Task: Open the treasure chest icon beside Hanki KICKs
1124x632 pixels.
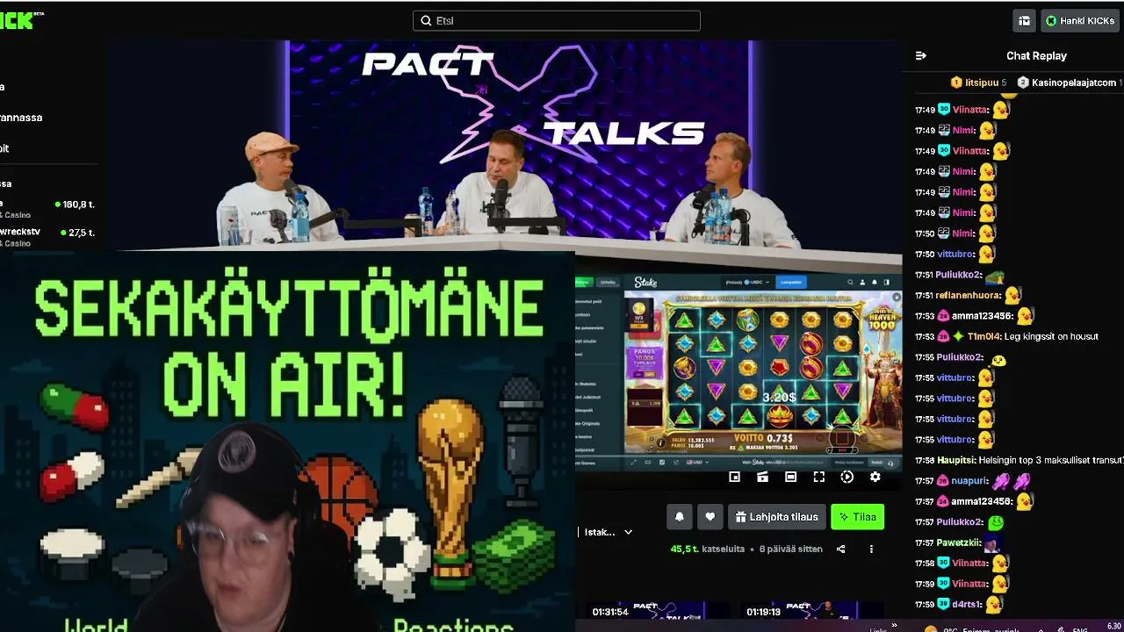Action: [x=1024, y=21]
